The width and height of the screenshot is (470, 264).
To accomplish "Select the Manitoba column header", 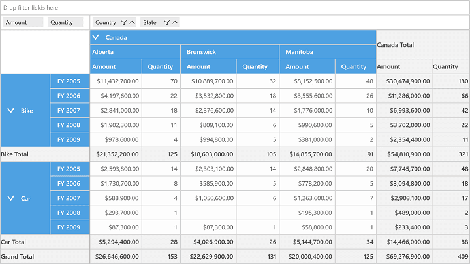I will (328, 52).
